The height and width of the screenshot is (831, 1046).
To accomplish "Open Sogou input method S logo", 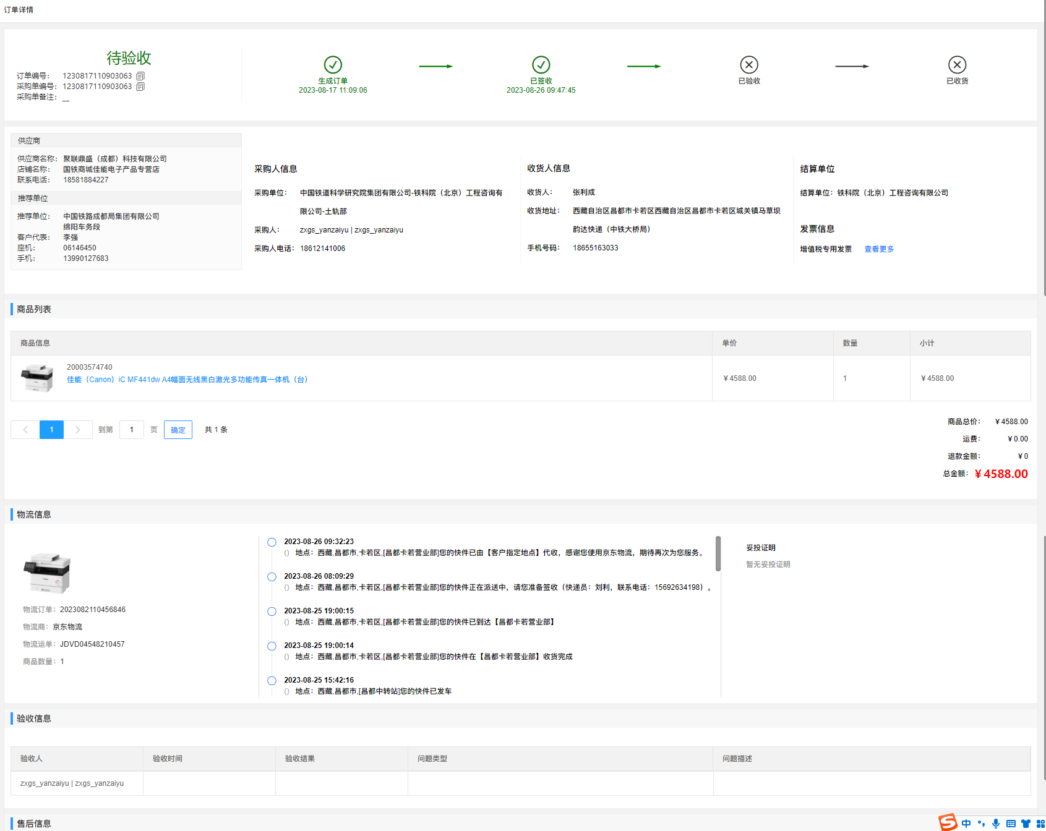I will coord(948,822).
